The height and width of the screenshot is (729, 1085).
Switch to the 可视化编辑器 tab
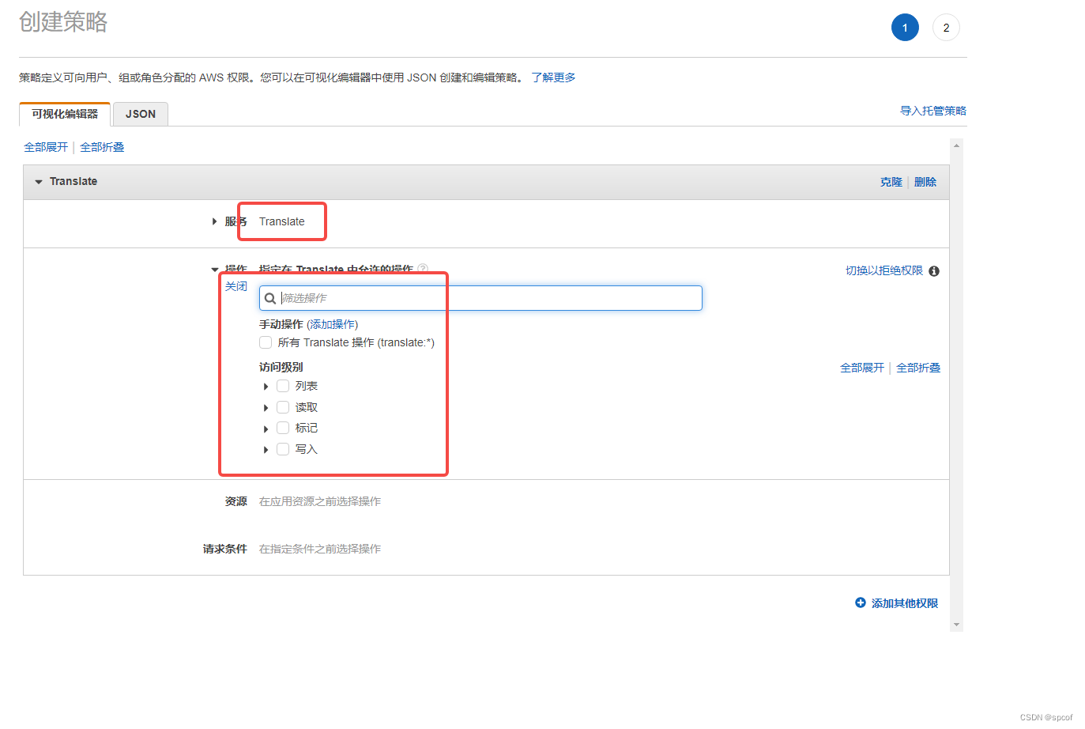click(x=65, y=114)
